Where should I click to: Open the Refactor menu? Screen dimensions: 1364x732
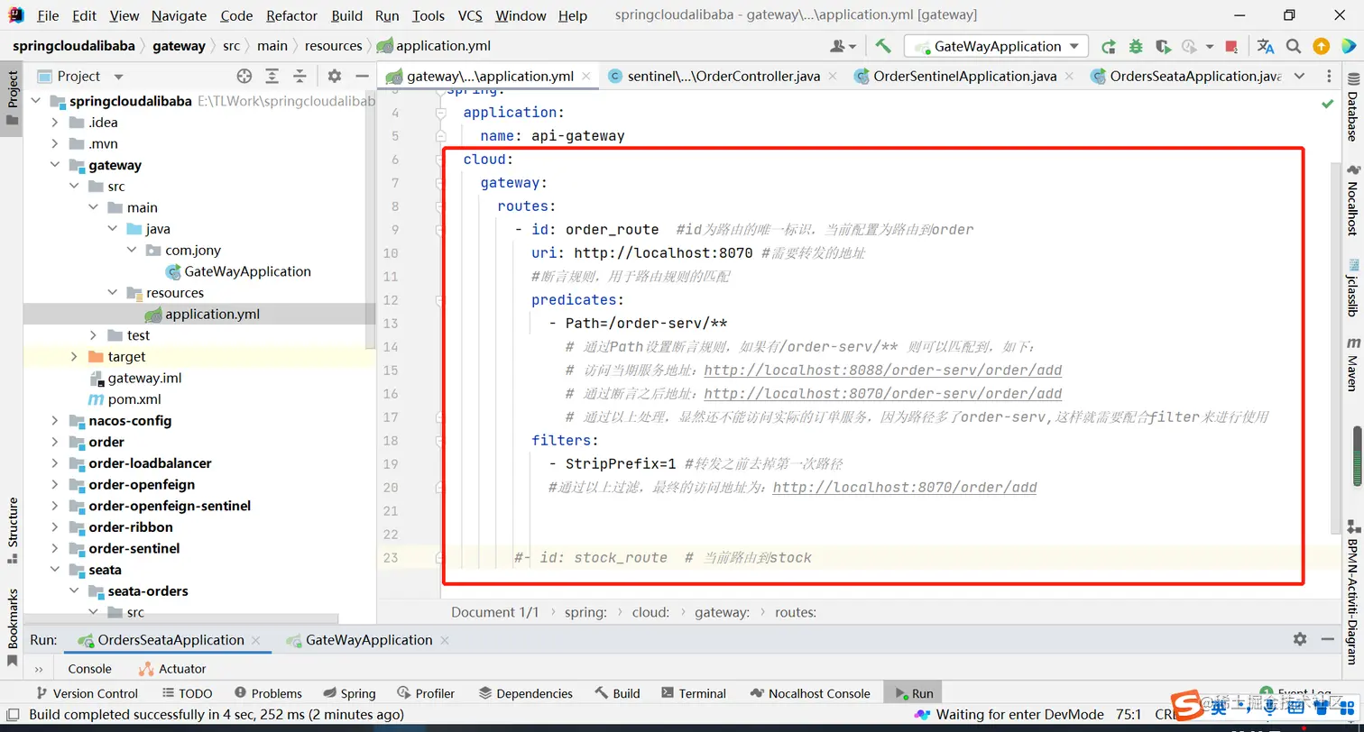click(291, 15)
